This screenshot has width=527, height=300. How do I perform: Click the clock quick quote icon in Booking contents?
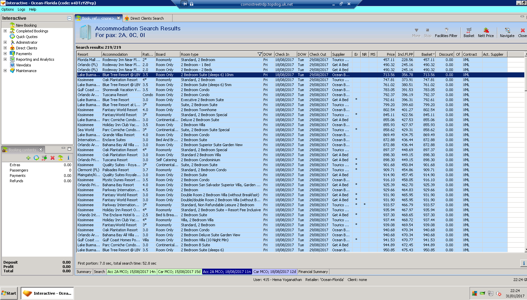tap(36, 158)
